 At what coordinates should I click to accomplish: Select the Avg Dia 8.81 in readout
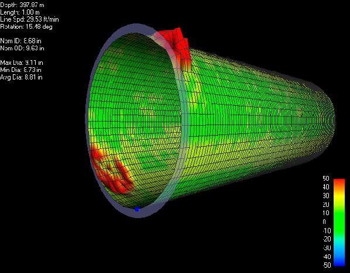point(21,77)
